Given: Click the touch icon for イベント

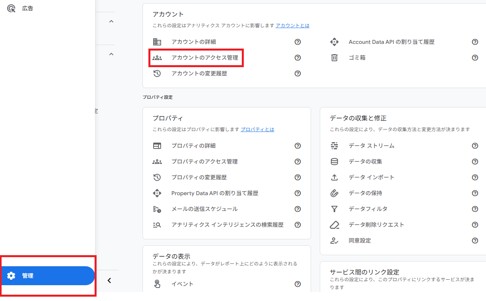Looking at the screenshot, I should click(157, 284).
